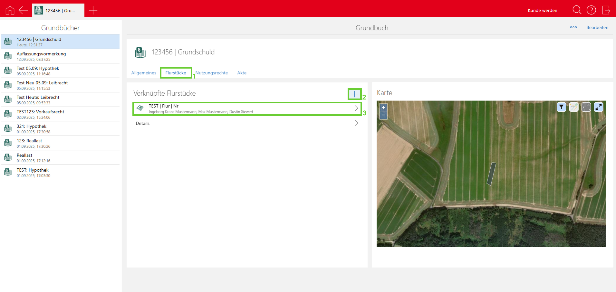Switch to the Allgemeines tab
The width and height of the screenshot is (616, 292).
[x=144, y=73]
